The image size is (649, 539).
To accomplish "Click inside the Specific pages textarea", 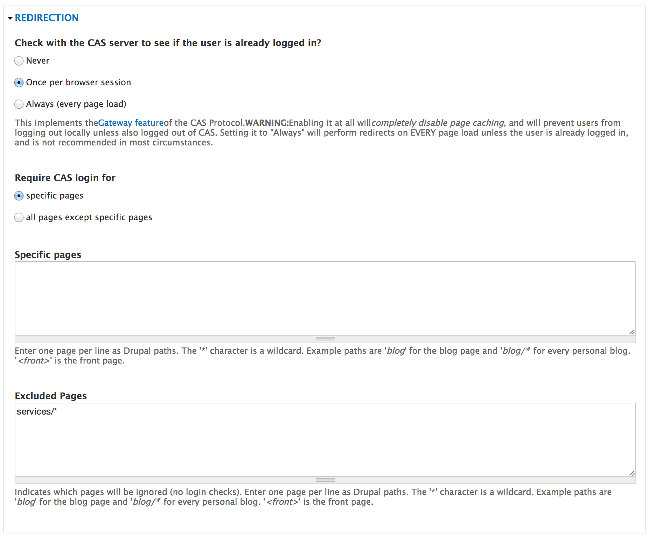I will (x=325, y=298).
